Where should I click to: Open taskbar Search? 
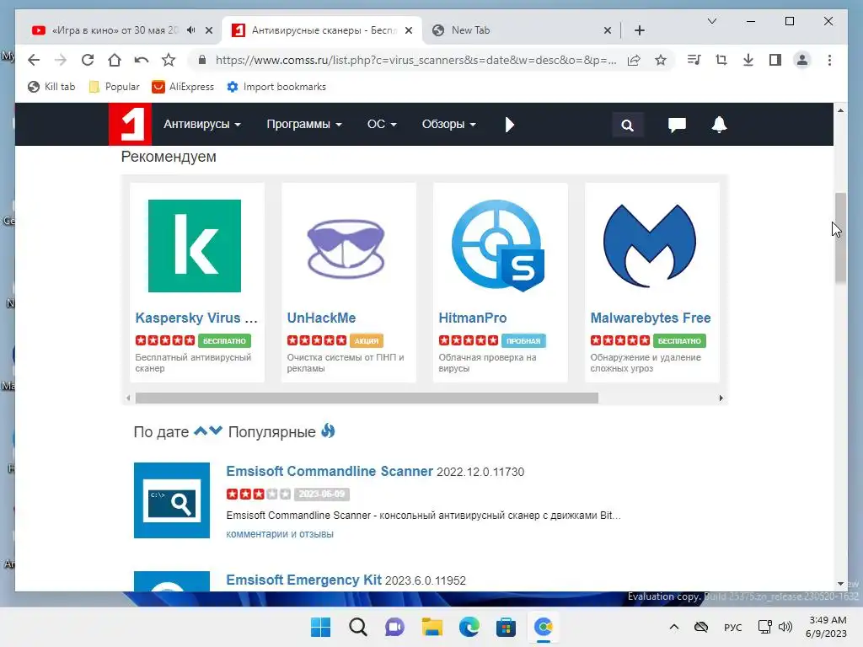[357, 627]
